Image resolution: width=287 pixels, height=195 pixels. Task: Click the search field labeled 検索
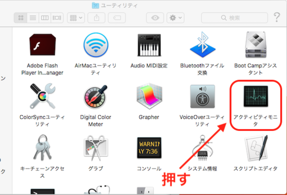234,18
